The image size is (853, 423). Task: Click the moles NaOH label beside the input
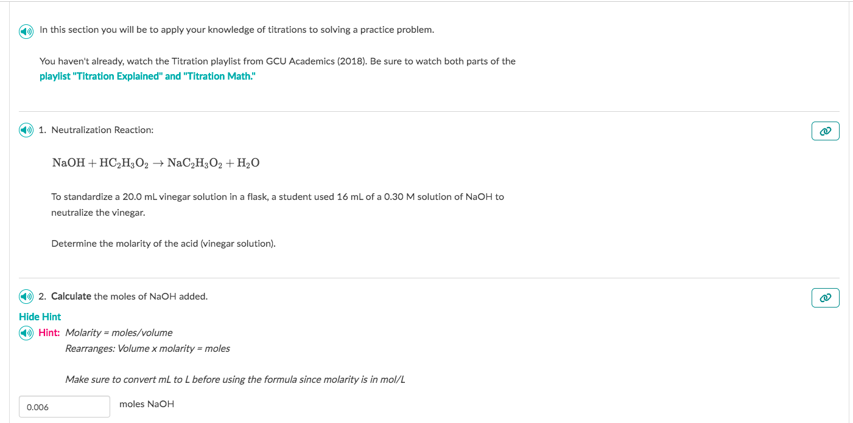(x=147, y=404)
